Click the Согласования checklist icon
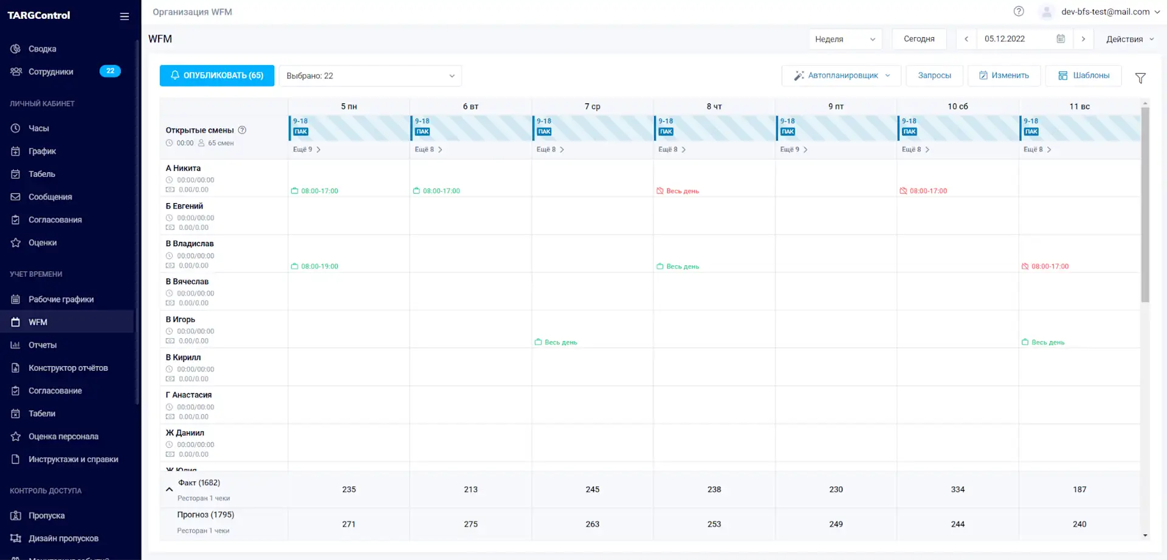The image size is (1167, 560). [x=16, y=220]
